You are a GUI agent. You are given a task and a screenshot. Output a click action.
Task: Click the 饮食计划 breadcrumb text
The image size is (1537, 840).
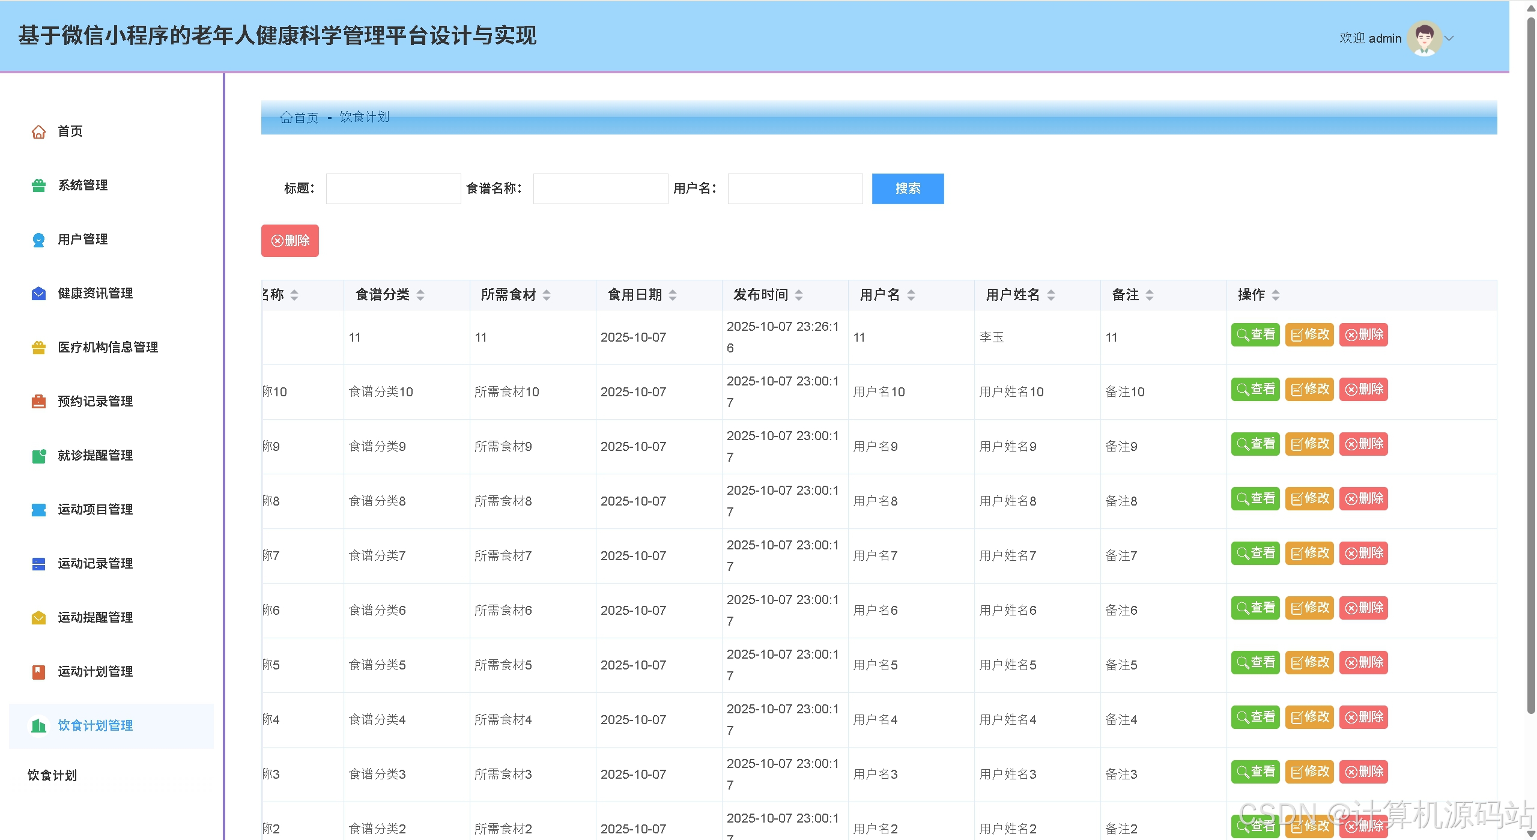click(x=365, y=117)
